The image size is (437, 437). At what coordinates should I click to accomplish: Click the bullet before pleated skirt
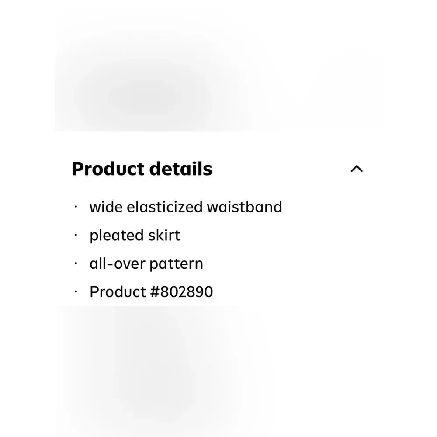(x=76, y=235)
